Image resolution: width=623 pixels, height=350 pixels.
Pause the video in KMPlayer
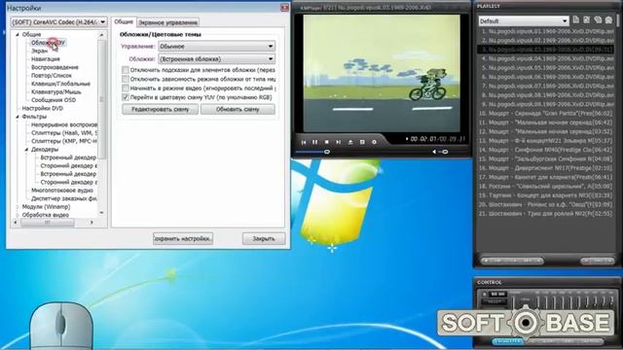coord(314,142)
